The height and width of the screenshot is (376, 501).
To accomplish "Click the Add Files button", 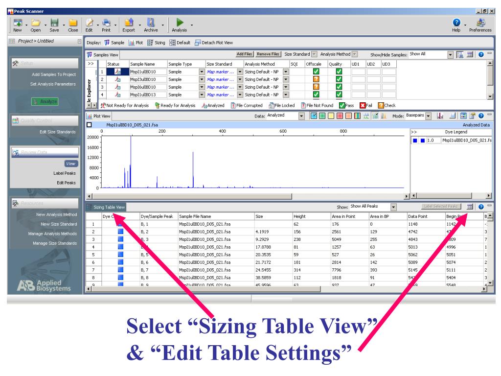I will click(x=245, y=54).
